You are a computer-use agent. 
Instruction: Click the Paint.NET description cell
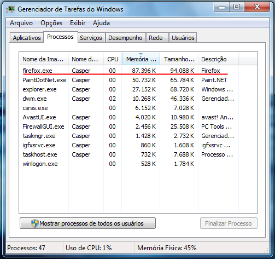click(214, 80)
